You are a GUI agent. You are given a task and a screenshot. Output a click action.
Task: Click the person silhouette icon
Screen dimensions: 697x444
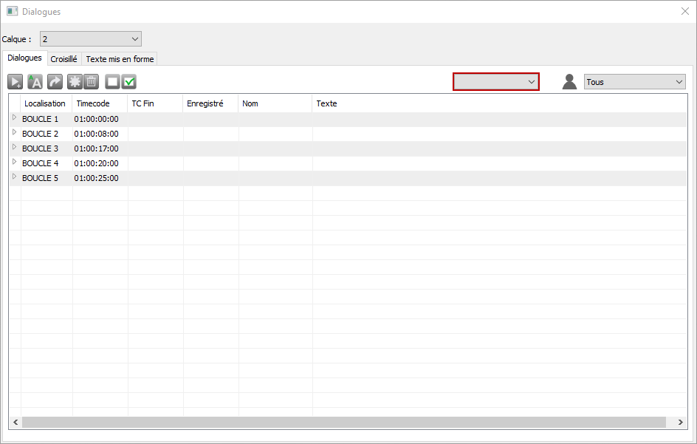pyautogui.click(x=569, y=82)
